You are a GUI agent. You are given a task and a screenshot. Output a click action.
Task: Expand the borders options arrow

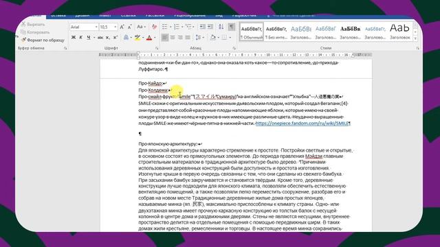click(230, 37)
